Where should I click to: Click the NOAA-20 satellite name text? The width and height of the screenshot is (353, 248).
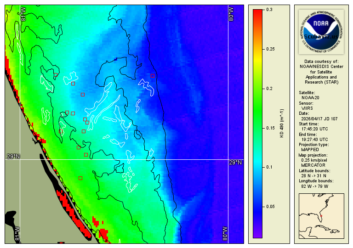tap(310, 98)
